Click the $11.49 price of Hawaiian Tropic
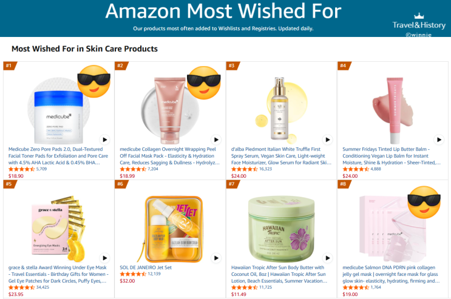 239,294
